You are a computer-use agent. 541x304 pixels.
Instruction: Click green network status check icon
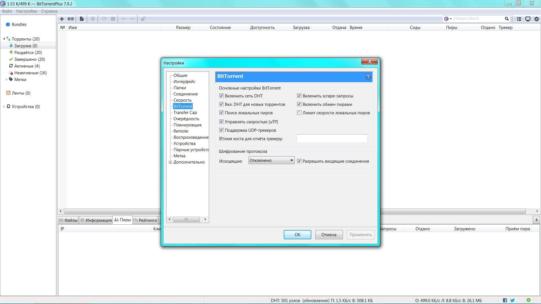click(x=529, y=300)
